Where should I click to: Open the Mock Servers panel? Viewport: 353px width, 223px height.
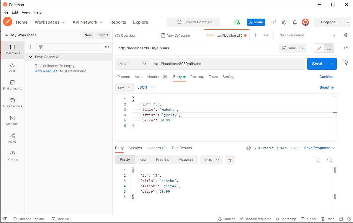coord(12,103)
